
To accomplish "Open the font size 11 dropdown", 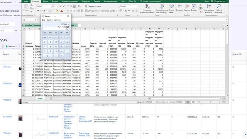I will tap(58, 6).
